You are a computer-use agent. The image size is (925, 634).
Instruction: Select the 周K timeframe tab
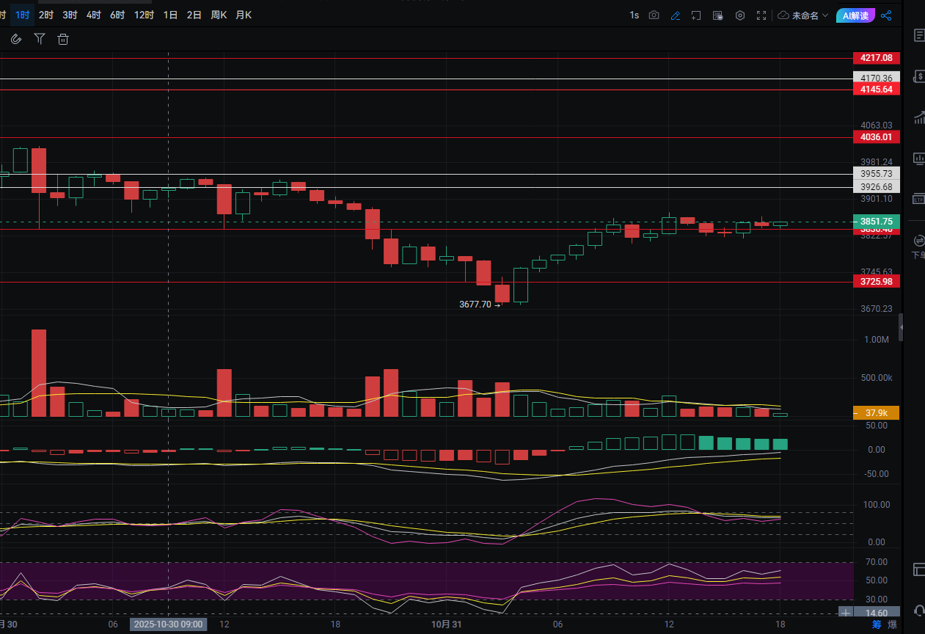point(219,15)
